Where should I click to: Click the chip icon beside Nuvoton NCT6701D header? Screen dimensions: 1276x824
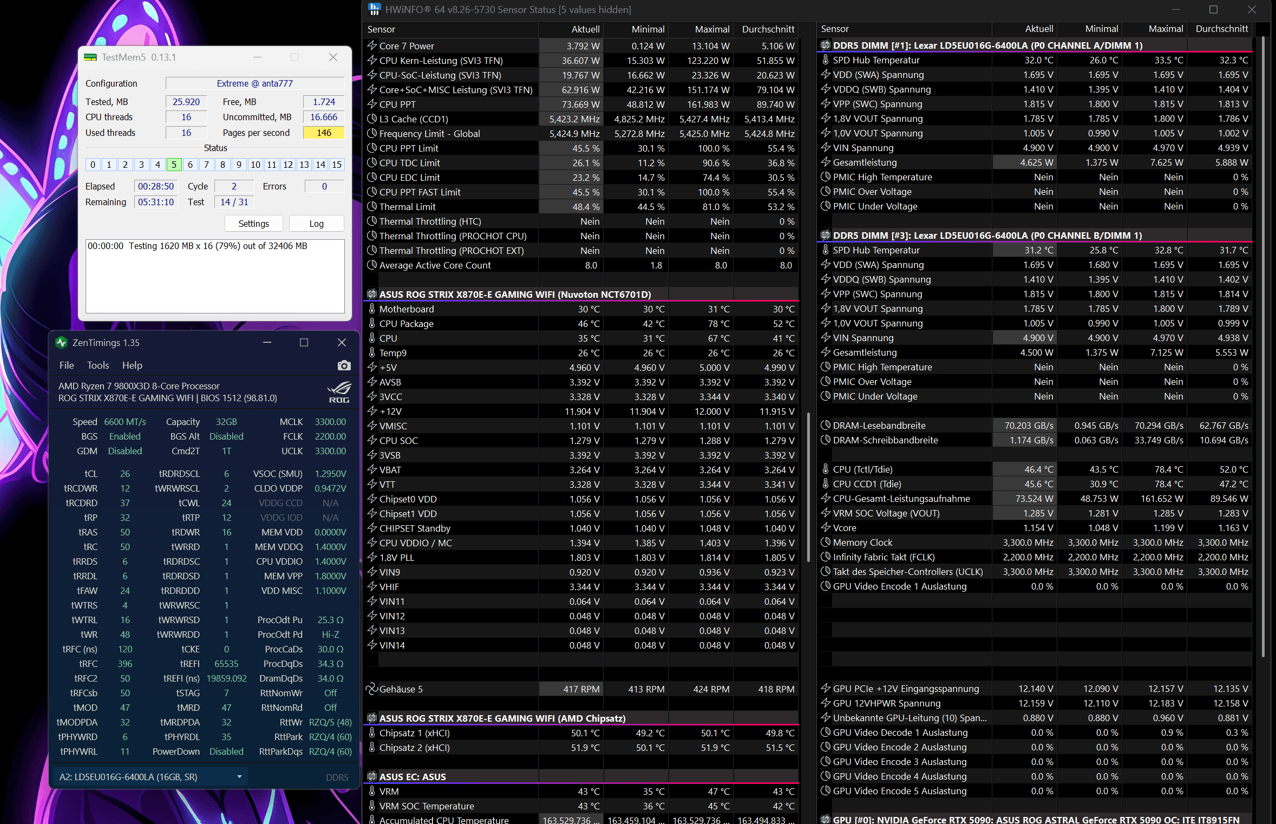(x=372, y=294)
